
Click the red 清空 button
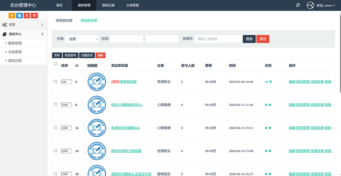(263, 39)
